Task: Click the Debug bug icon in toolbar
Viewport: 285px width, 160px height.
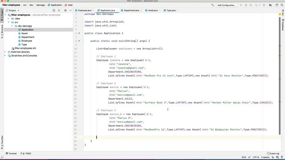Action: (x=246, y=5)
